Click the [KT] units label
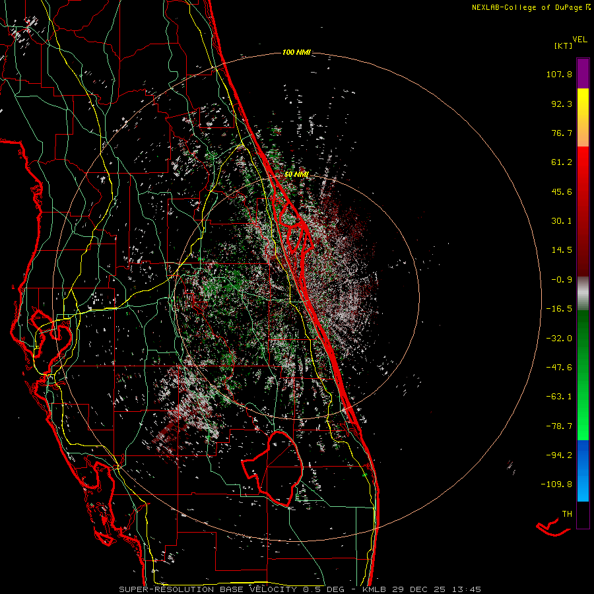 [x=564, y=46]
